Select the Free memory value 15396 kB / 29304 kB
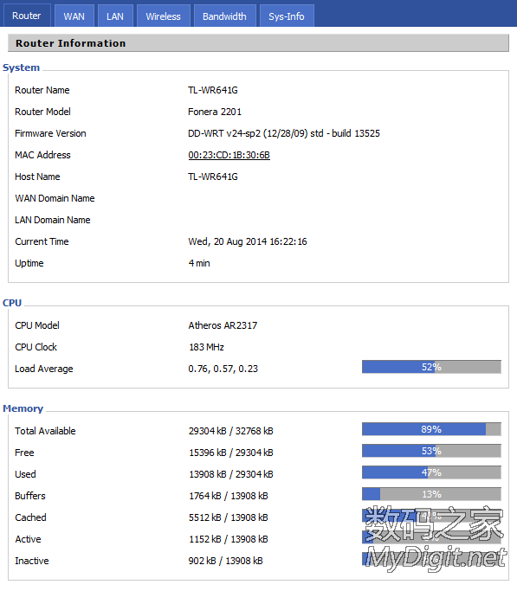 coord(230,453)
